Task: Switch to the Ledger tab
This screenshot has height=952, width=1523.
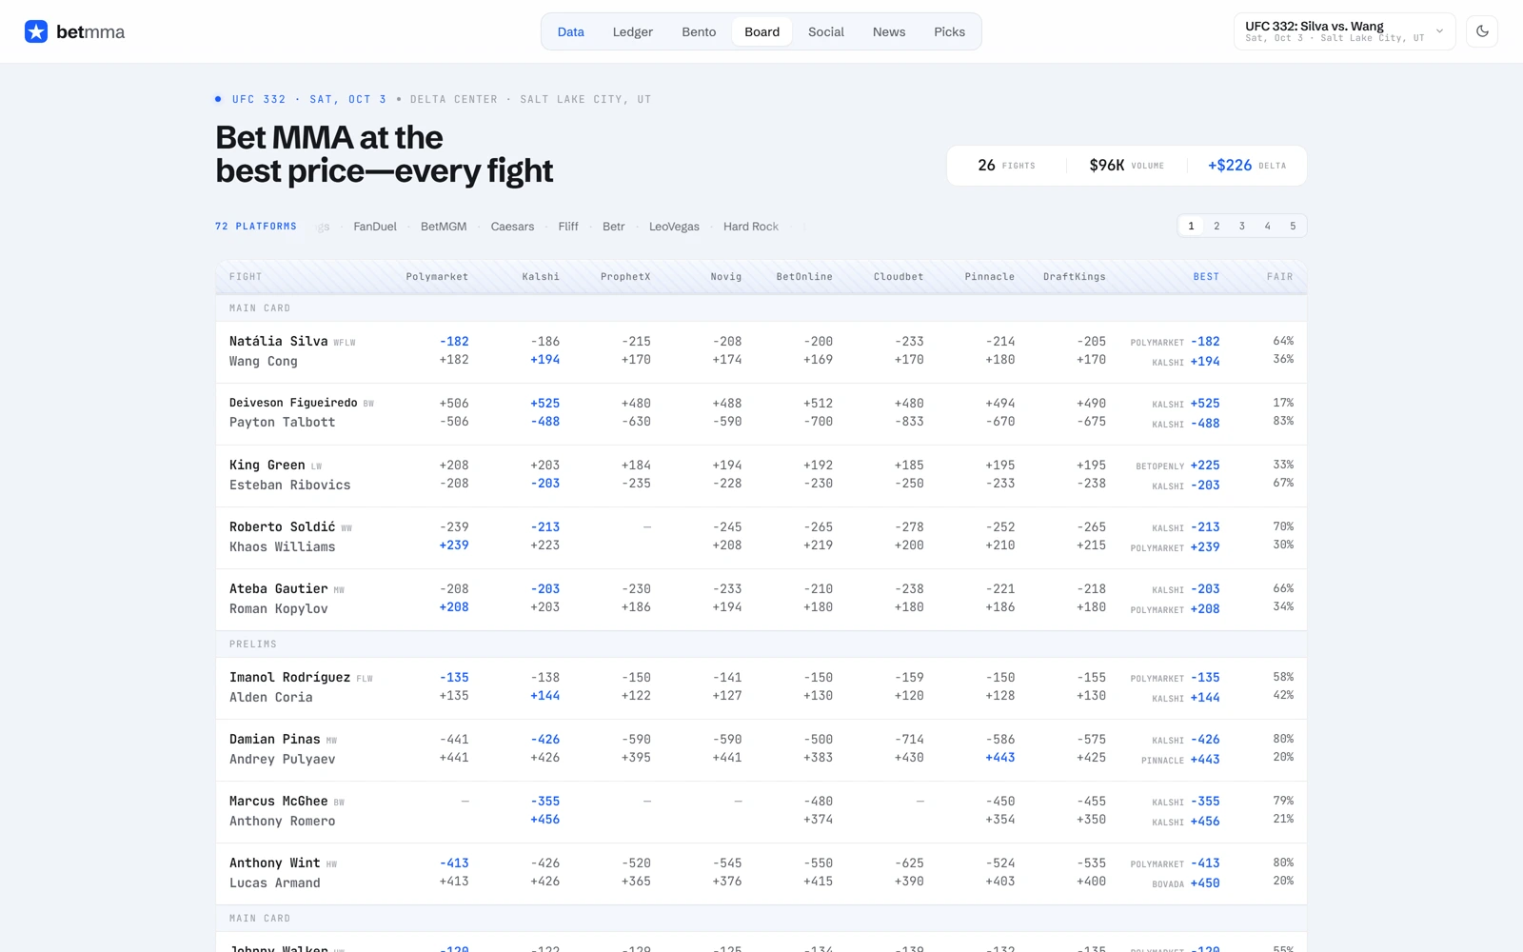Action: (632, 31)
